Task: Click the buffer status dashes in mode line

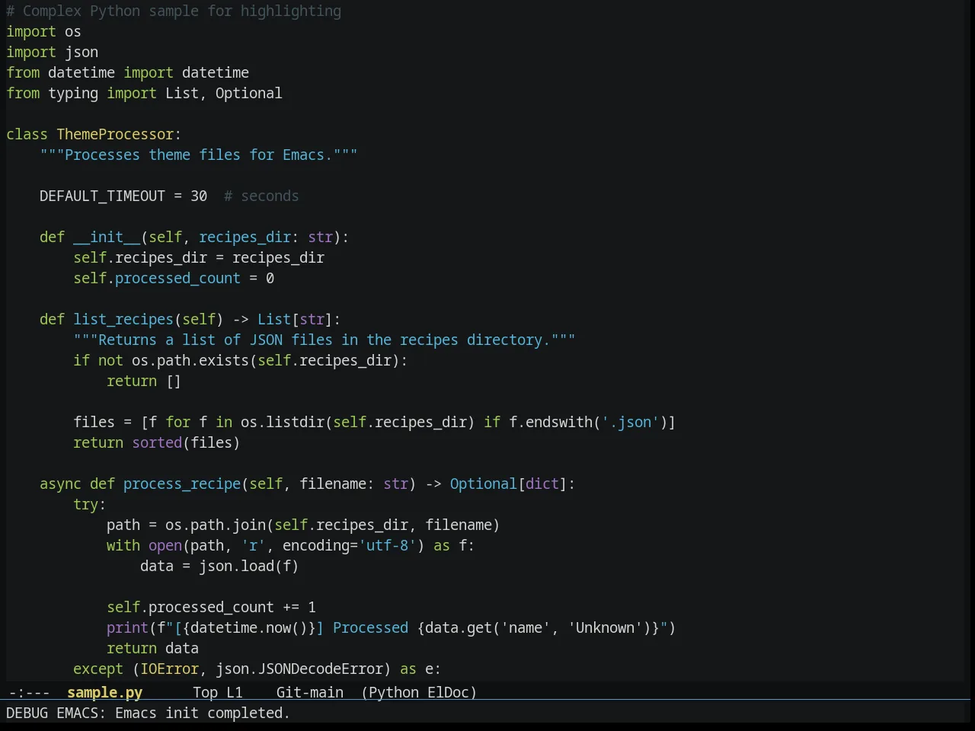Action: tap(30, 692)
